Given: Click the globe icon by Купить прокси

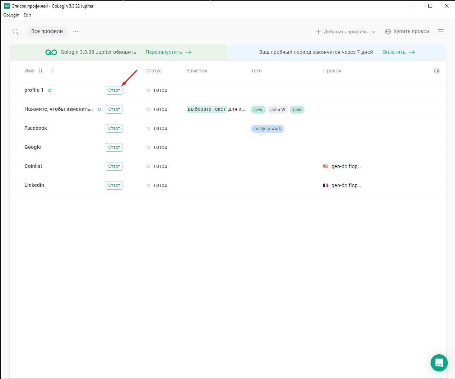Looking at the screenshot, I should point(388,32).
